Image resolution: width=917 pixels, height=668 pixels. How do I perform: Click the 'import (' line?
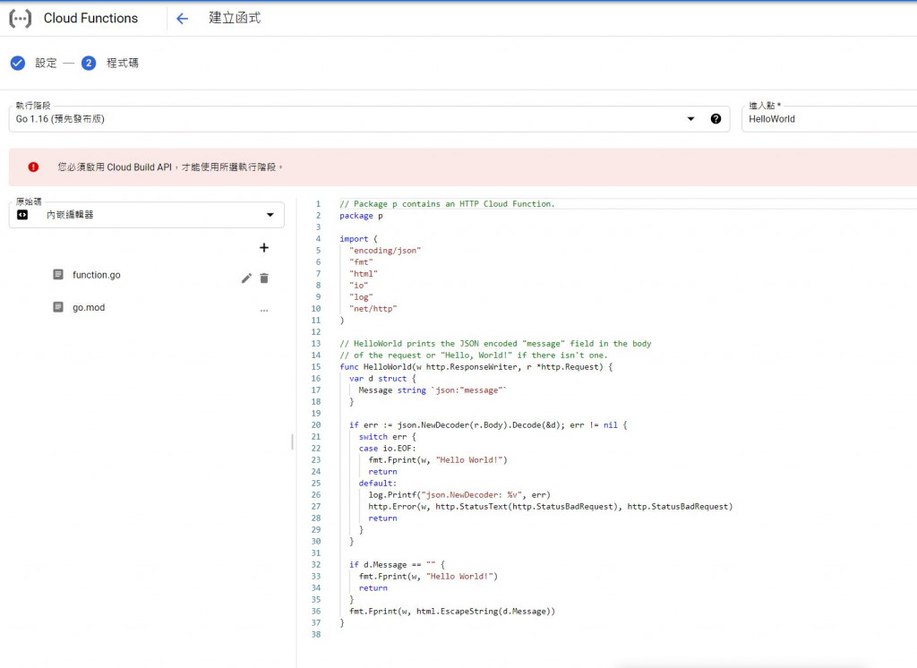tap(358, 239)
